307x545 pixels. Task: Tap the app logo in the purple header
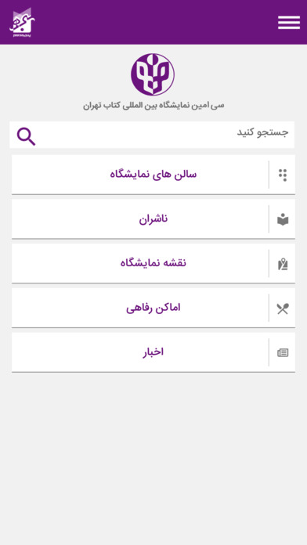[x=22, y=23]
